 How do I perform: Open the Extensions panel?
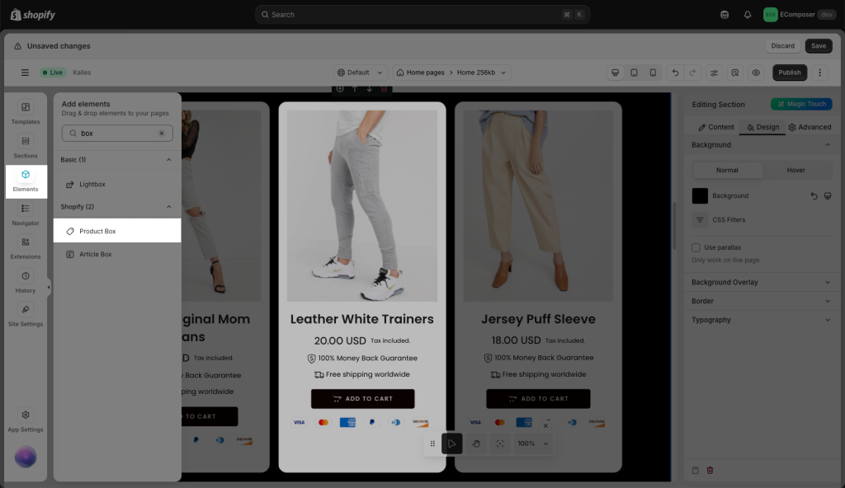(x=26, y=247)
